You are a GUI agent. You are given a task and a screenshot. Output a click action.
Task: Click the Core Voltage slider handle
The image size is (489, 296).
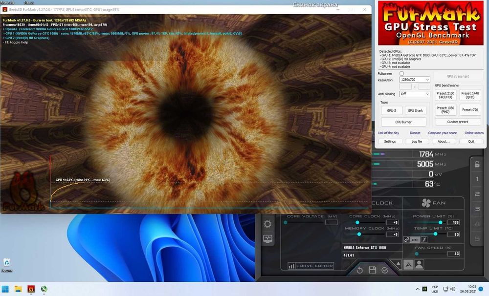coord(286,222)
